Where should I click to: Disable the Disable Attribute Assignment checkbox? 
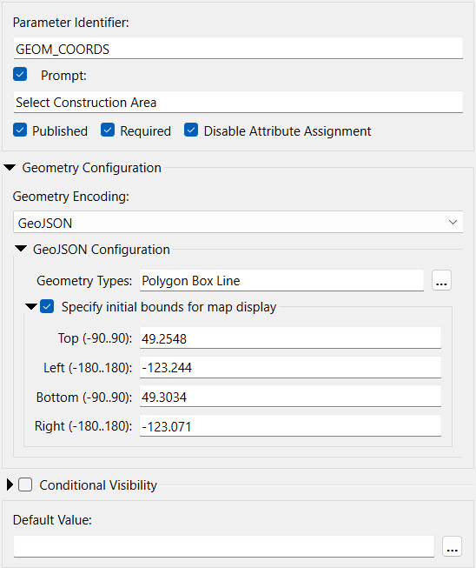191,130
